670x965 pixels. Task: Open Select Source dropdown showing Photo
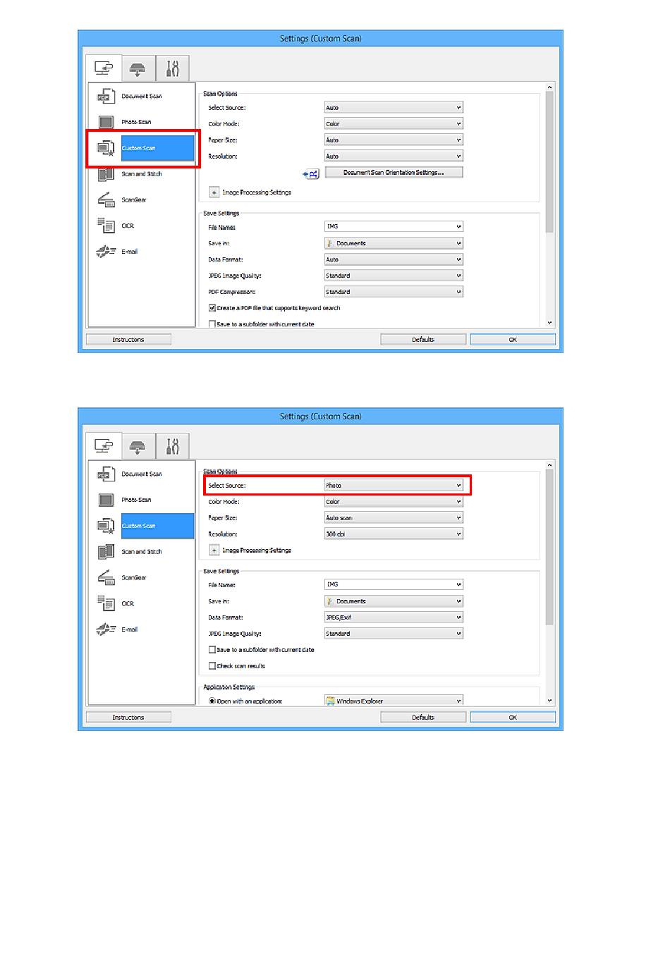[394, 486]
